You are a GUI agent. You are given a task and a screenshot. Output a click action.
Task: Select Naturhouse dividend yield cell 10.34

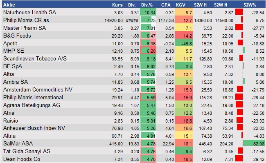click(x=148, y=13)
